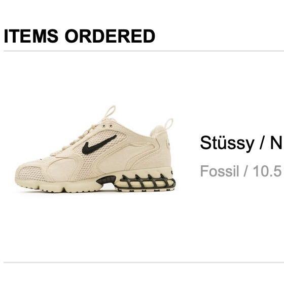
Task: Click the 10.5 size value
Action: [x=267, y=171]
